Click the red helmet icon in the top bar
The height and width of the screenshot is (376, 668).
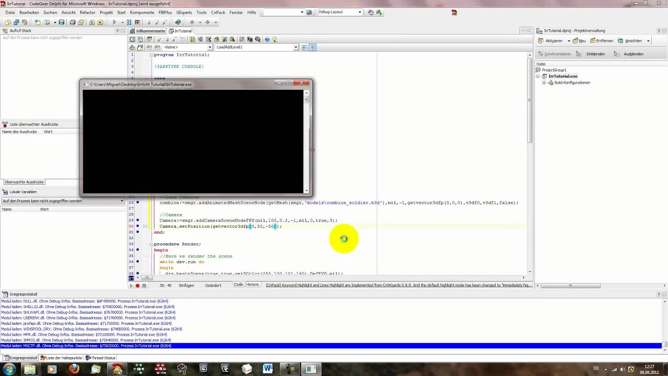(454, 12)
